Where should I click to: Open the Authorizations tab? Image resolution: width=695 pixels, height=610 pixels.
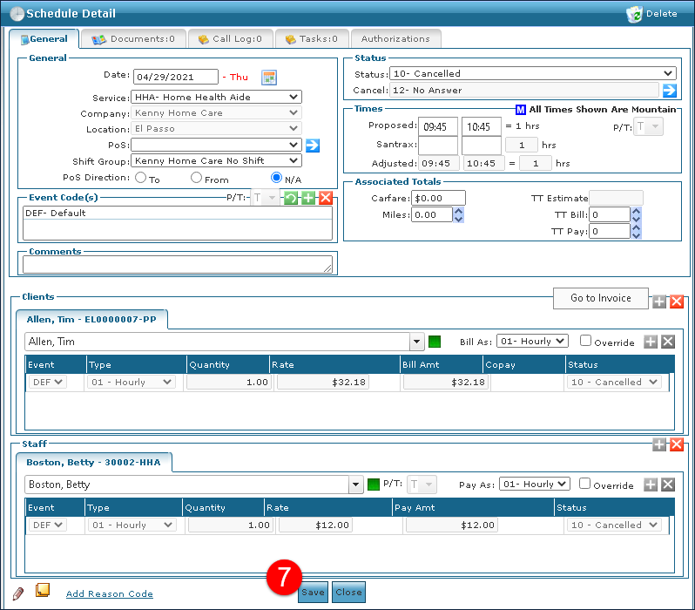click(x=395, y=39)
